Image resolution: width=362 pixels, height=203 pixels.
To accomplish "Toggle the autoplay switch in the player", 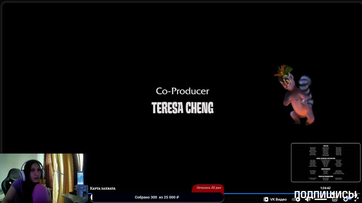I will point(296,199).
